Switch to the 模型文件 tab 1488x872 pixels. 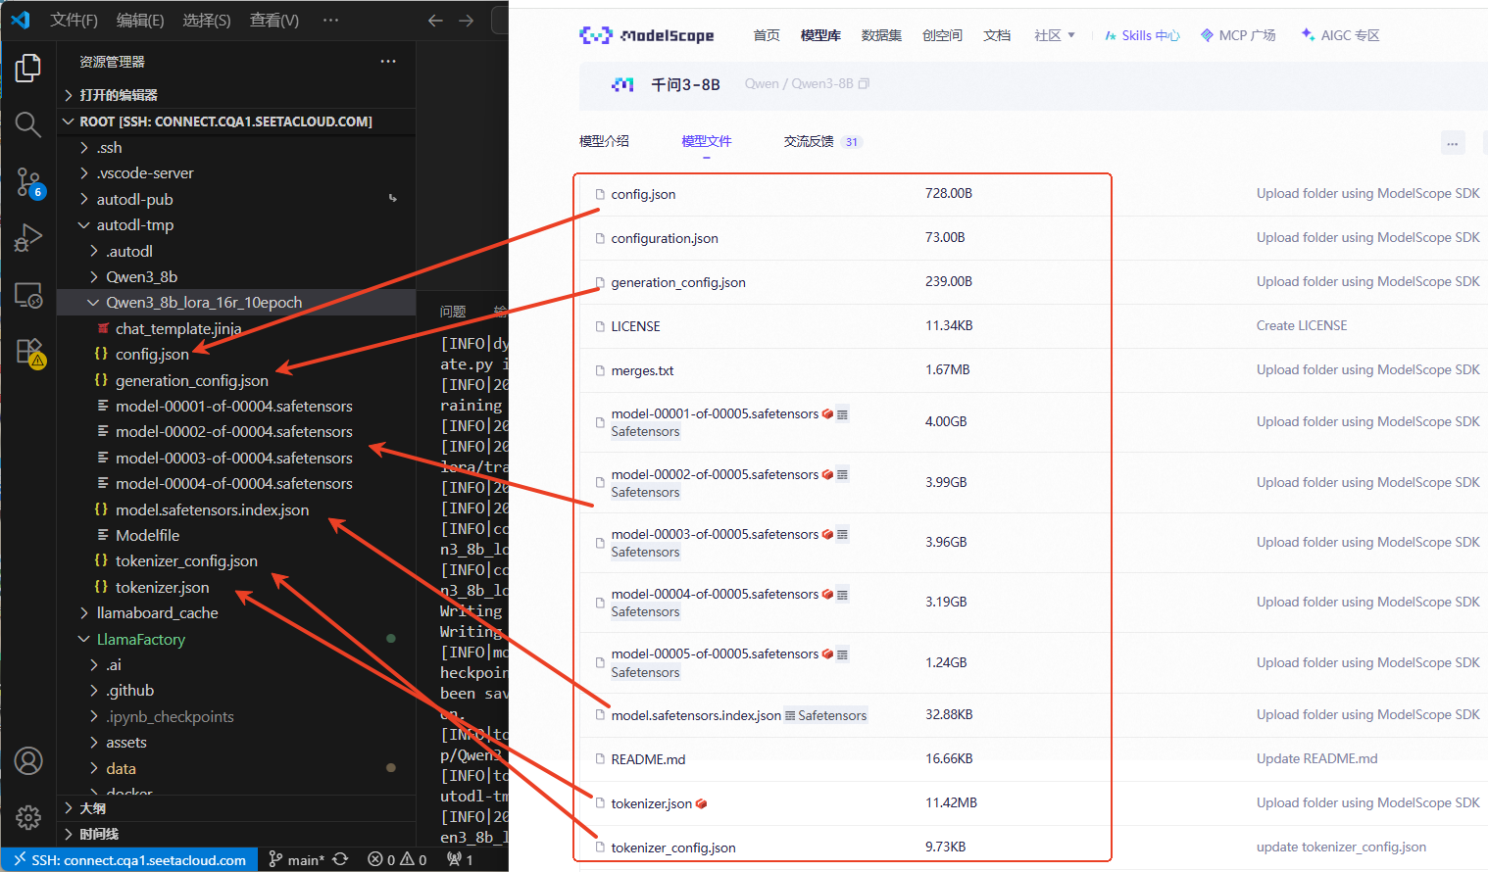[x=707, y=141]
